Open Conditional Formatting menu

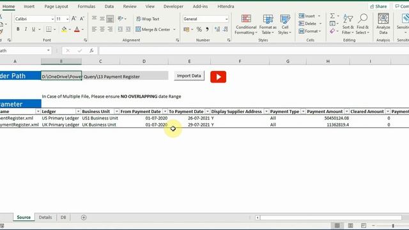(245, 24)
